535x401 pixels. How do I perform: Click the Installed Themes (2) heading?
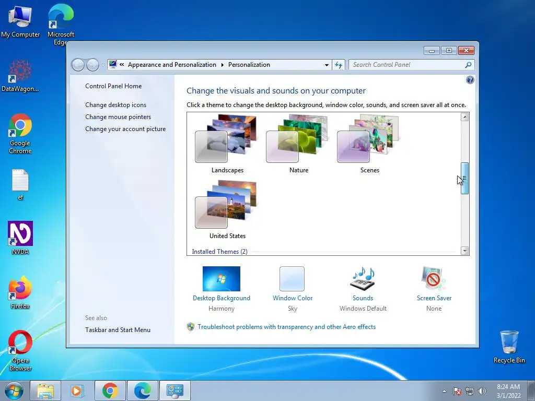click(219, 251)
